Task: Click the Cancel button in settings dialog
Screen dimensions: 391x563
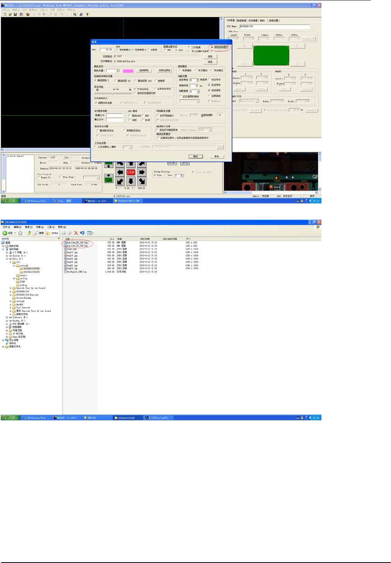Action: pos(216,156)
